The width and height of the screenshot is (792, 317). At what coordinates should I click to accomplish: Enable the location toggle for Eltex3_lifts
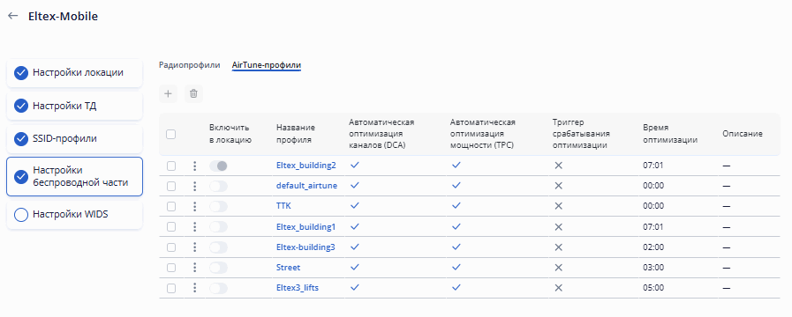click(x=218, y=288)
